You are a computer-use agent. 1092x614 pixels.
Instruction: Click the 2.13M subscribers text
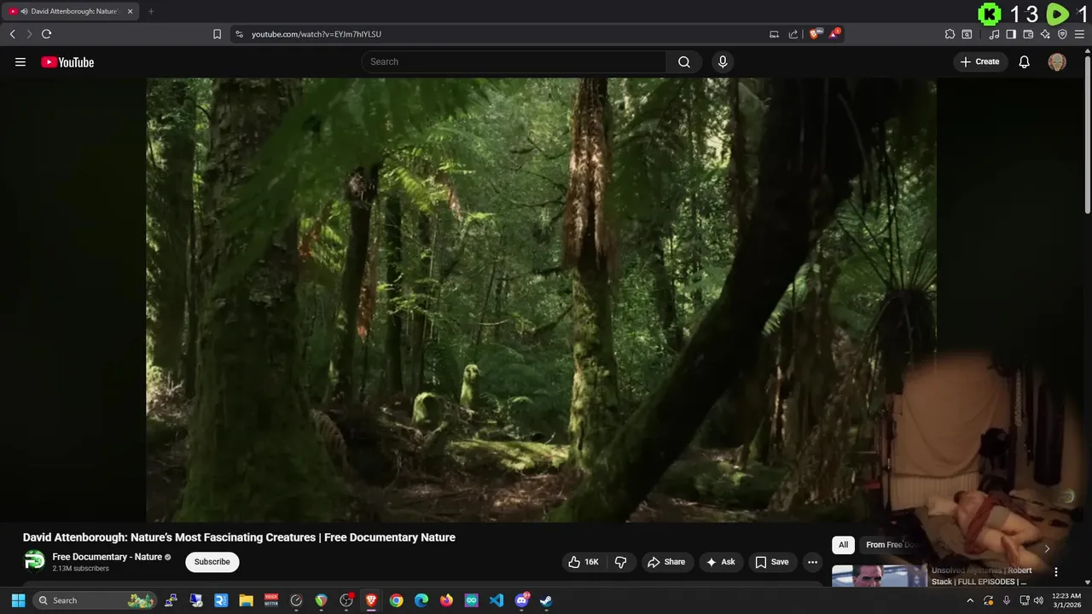80,569
